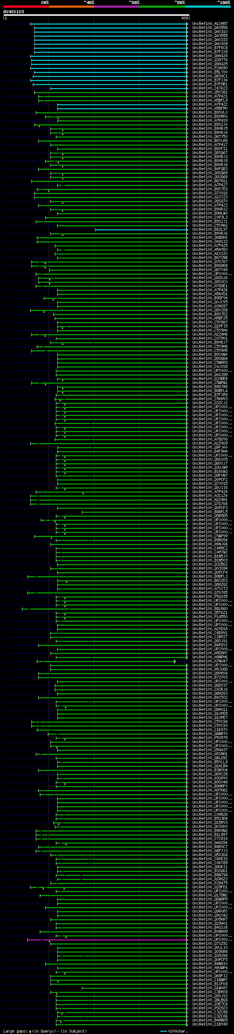The height and width of the screenshot is (1034, 234).
Task: Click hit UniRef100_C6TK23
Action: (x=210, y=88)
